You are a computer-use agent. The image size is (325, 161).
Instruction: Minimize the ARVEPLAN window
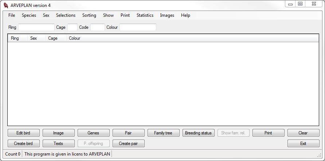[x=290, y=4]
